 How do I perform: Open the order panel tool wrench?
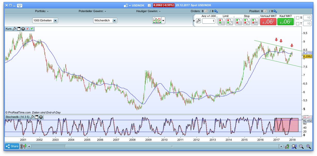pos(199,21)
